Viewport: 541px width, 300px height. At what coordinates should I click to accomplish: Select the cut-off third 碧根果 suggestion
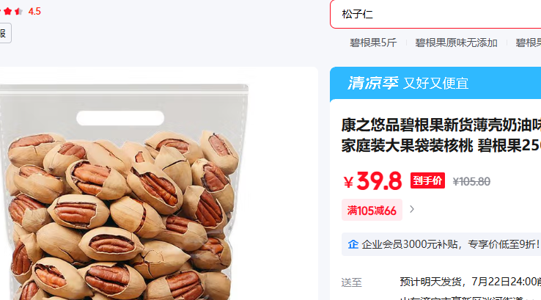(528, 43)
